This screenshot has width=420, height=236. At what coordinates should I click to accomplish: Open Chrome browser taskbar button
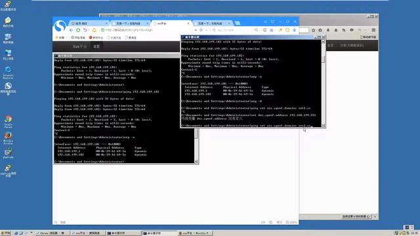click(x=52, y=233)
